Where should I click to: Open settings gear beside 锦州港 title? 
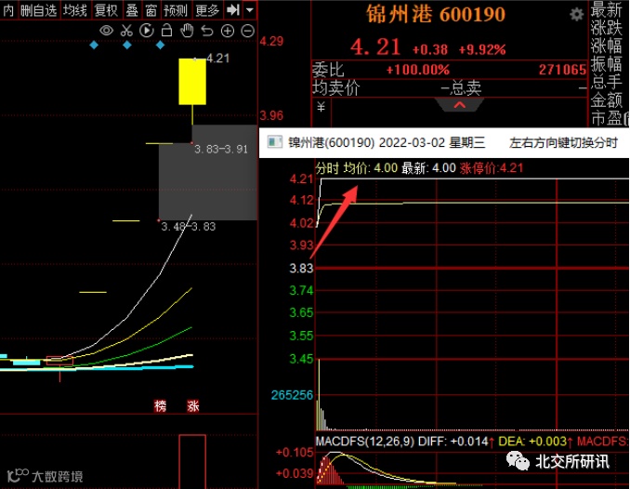point(576,15)
